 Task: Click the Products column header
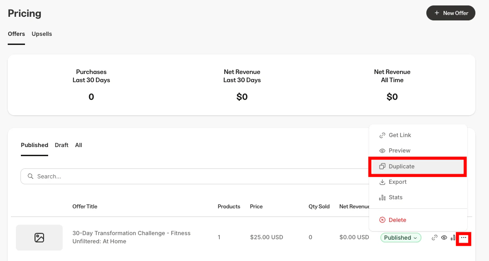229,207
